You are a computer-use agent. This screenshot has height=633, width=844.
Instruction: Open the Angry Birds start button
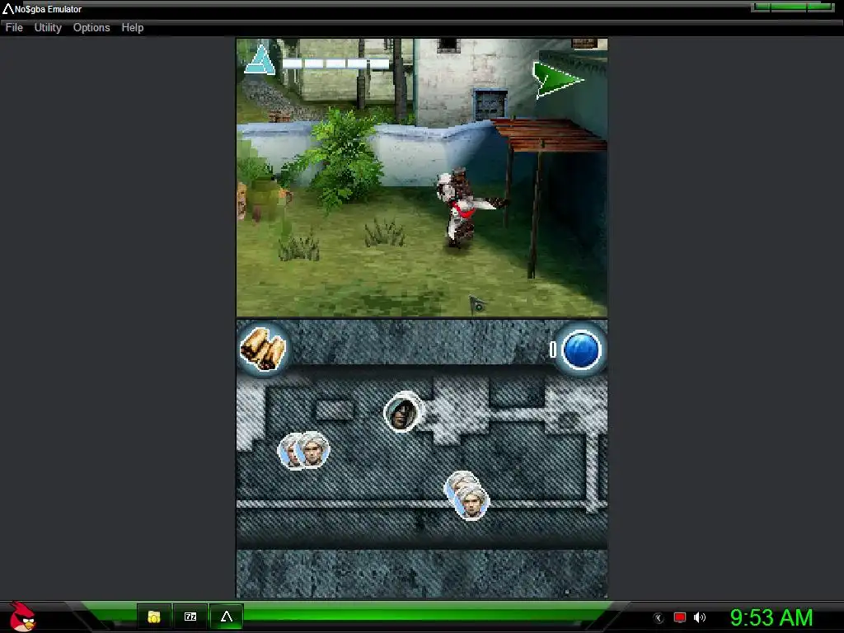[x=22, y=617]
